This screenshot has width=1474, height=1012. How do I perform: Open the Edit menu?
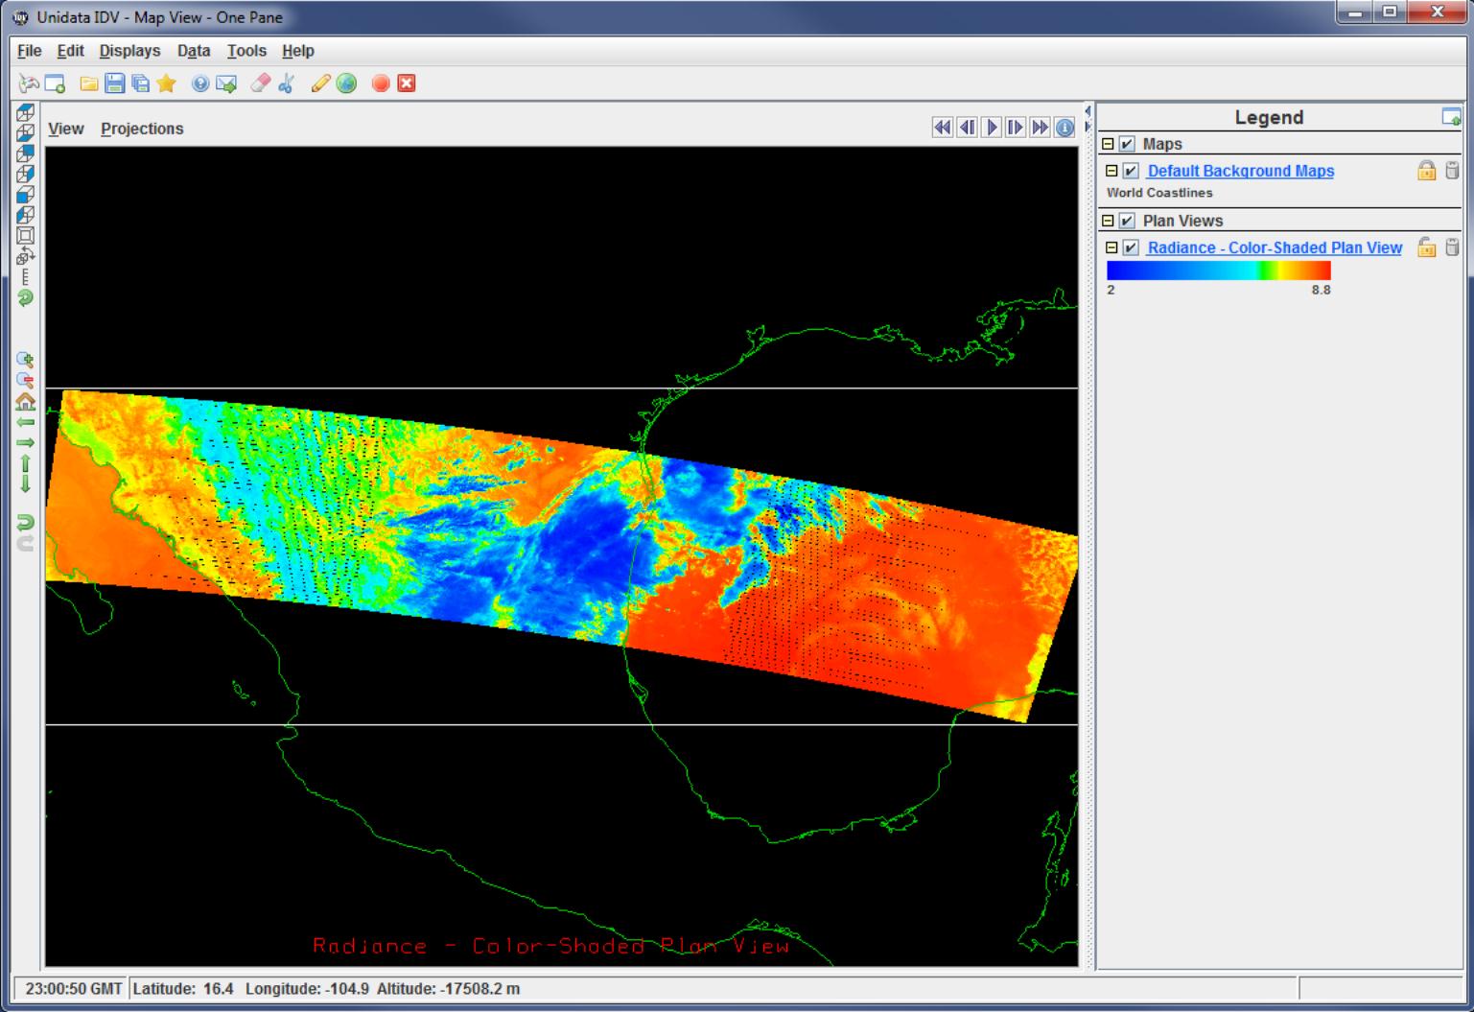tap(70, 51)
